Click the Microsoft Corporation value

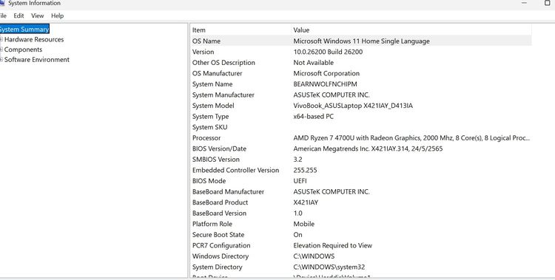326,74
